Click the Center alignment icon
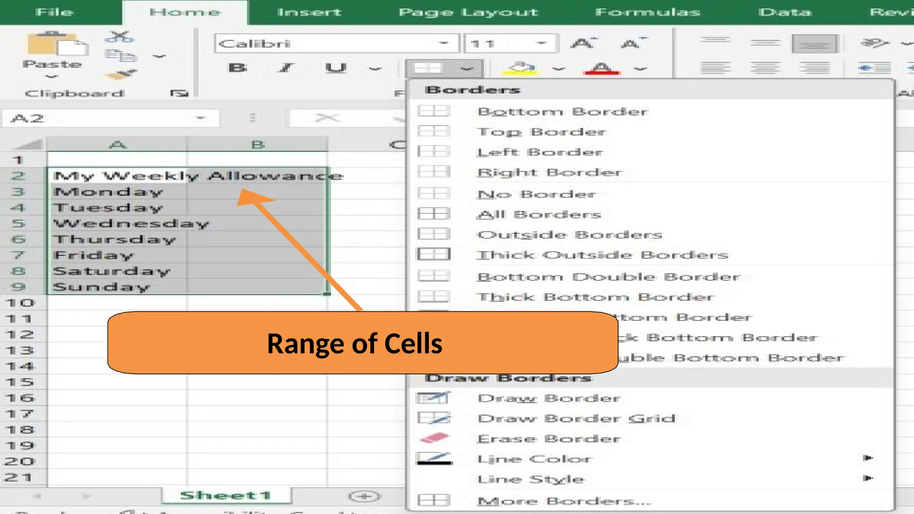This screenshot has width=914, height=514. (765, 68)
